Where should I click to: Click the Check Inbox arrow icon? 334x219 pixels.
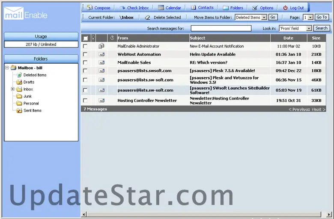[122, 8]
